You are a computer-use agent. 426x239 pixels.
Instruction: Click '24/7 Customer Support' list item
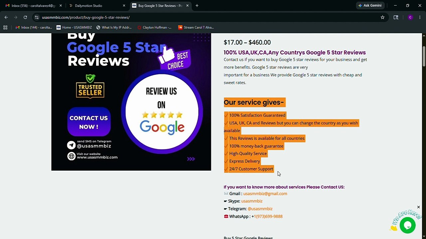(251, 169)
